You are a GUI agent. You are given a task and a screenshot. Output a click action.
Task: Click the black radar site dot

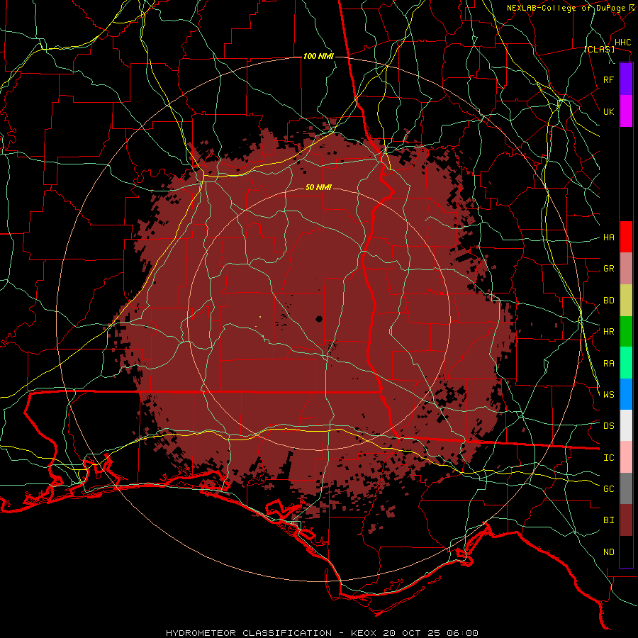[319, 318]
